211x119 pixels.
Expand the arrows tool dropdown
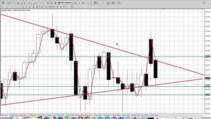tap(39, 7)
